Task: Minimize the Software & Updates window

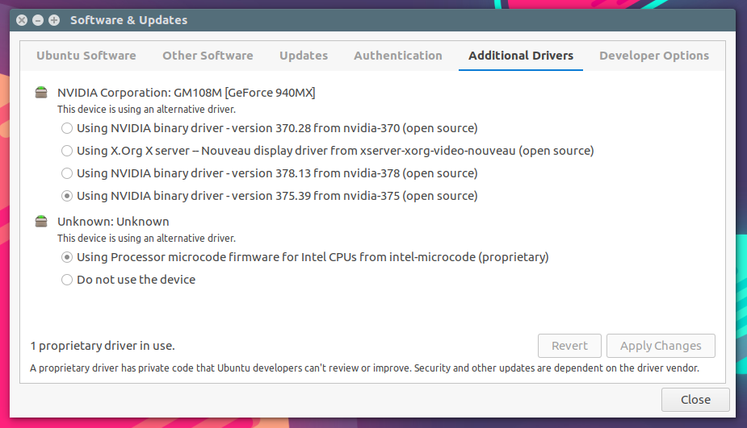Action: (x=38, y=20)
